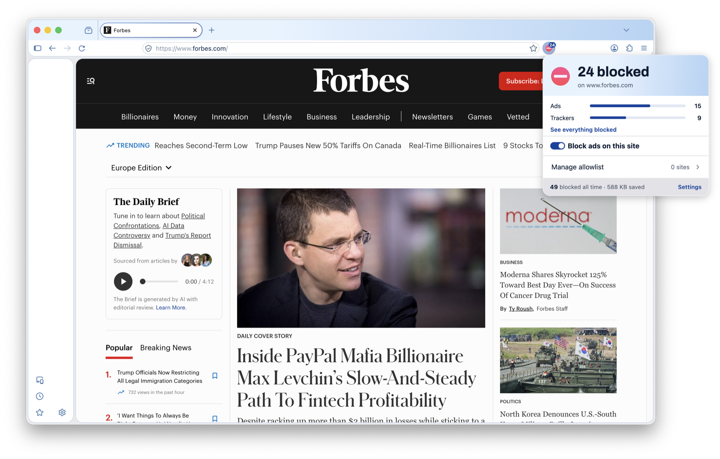Viewport: 720px width, 459px height.
Task: Bookmark the 'I Want Things To Always Be' article
Action: (215, 419)
